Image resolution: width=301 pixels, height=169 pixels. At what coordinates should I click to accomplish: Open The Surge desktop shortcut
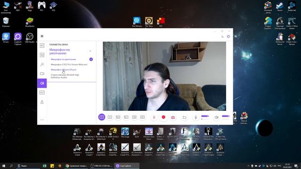point(125,132)
